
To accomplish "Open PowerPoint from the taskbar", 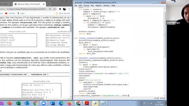I will [x=9, y=103].
